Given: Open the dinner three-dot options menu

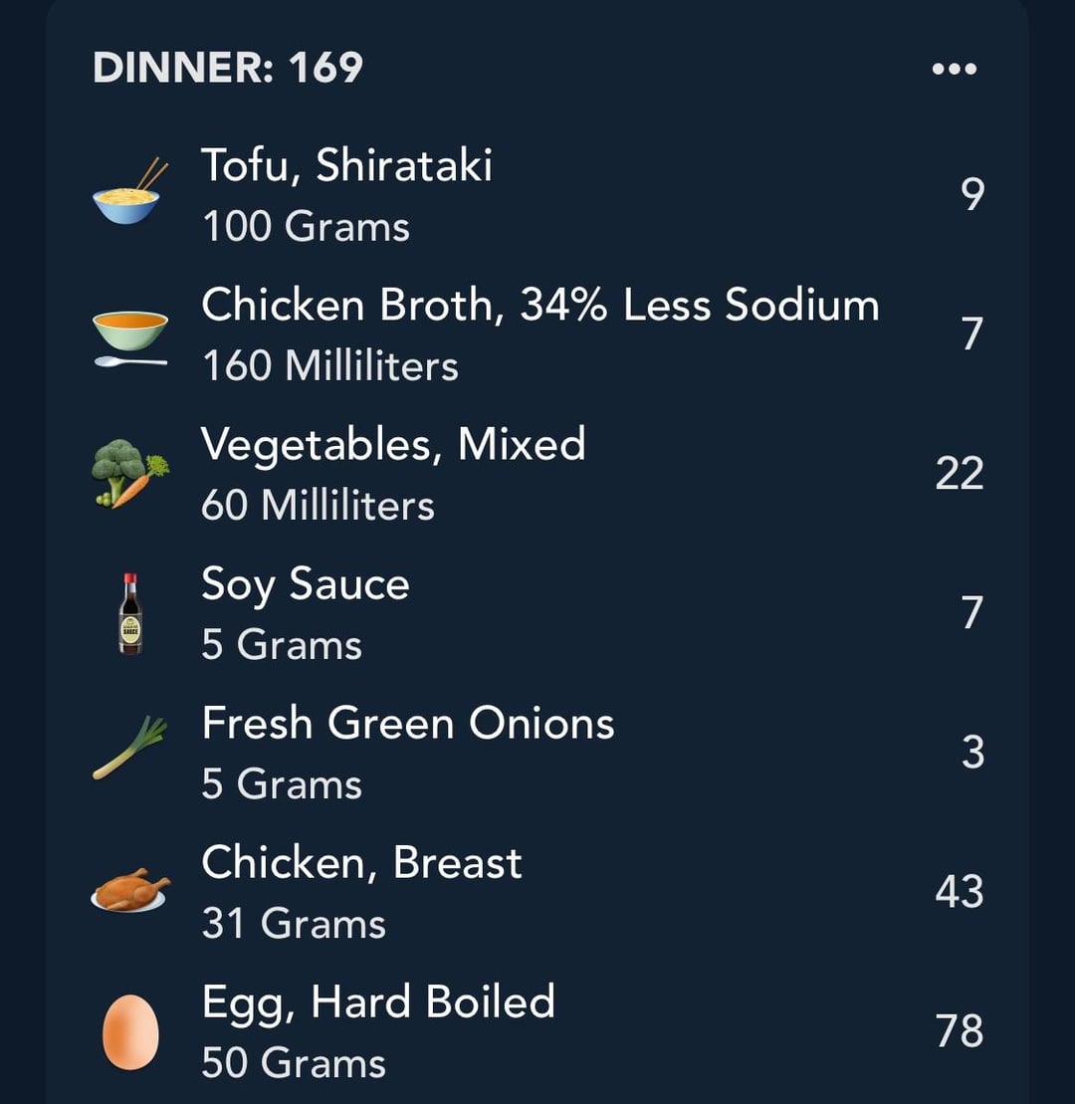Looking at the screenshot, I should (x=954, y=69).
